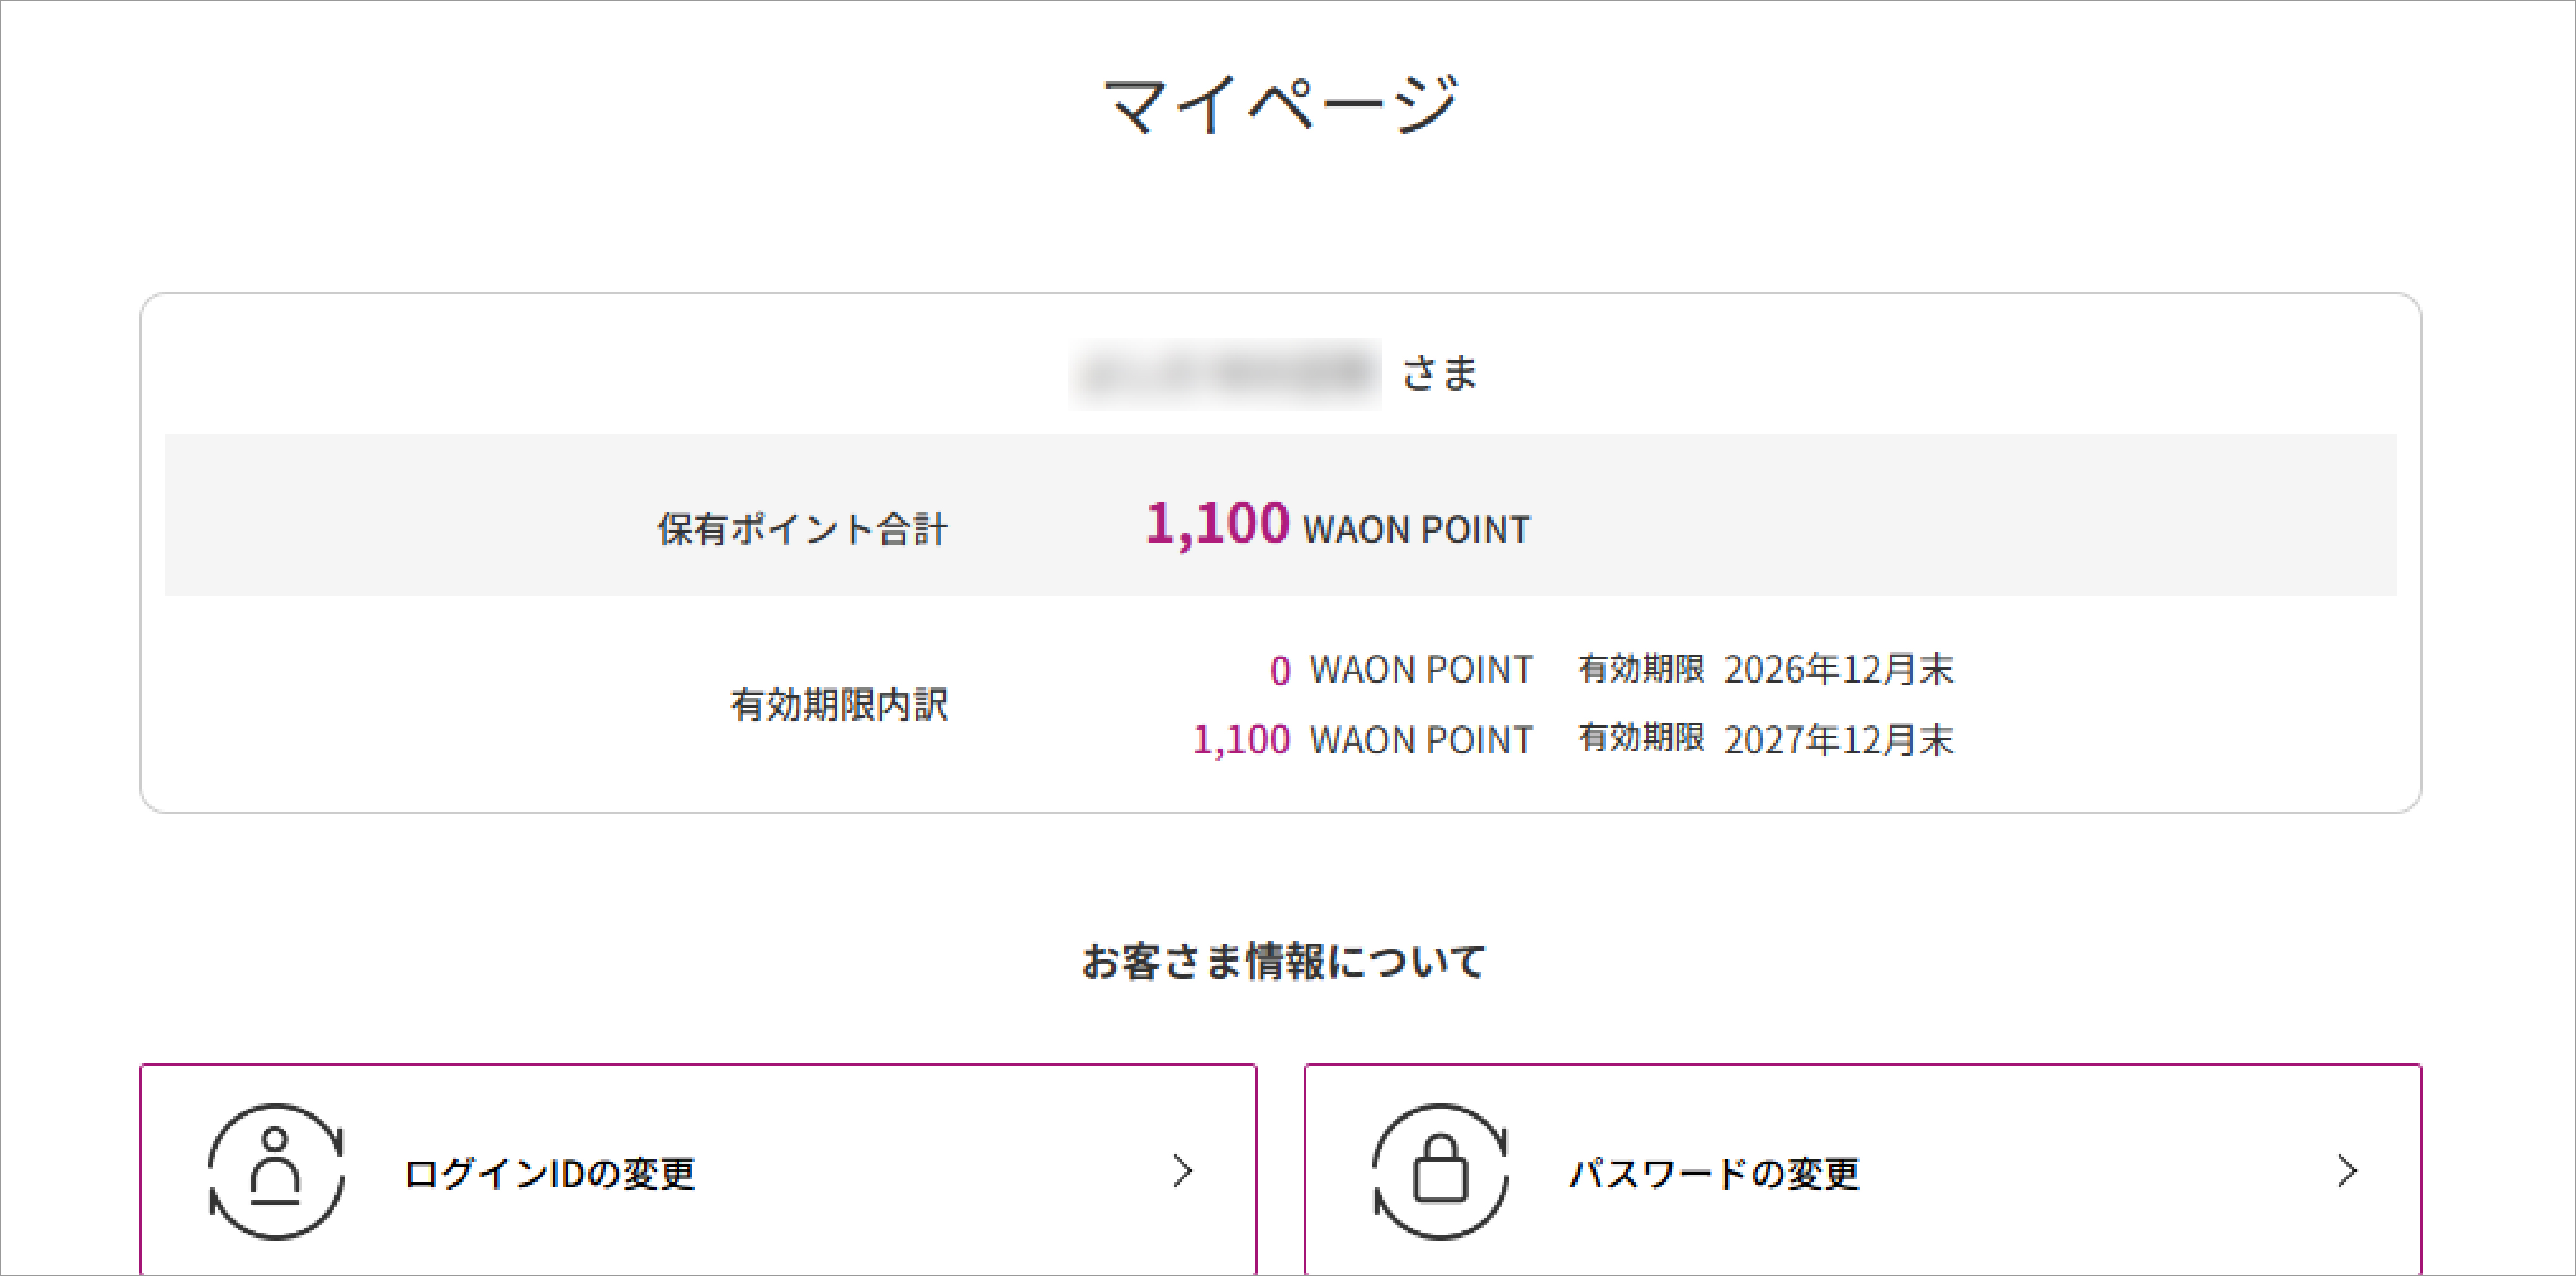Open the パスワードの変更 chevron arrow
This screenshot has width=2576, height=1276.
[x=2347, y=1171]
